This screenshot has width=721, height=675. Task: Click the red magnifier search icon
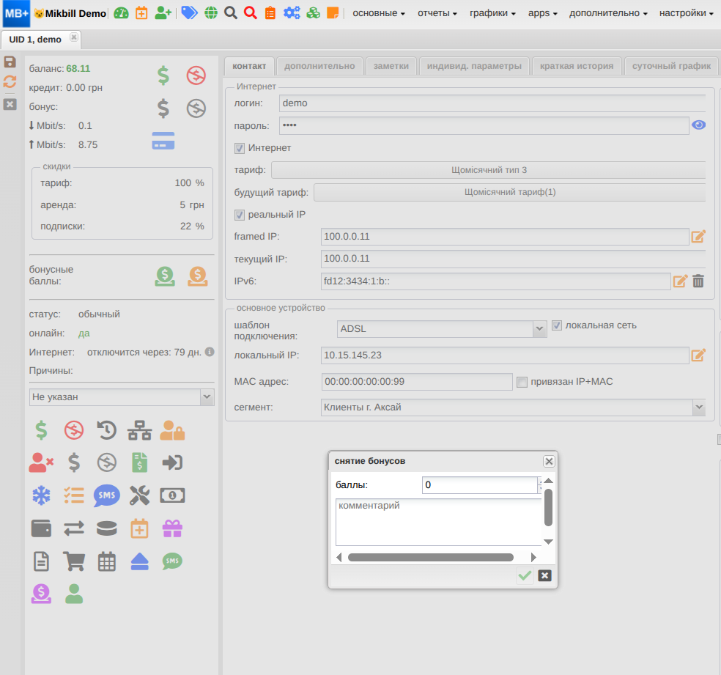coord(251,13)
